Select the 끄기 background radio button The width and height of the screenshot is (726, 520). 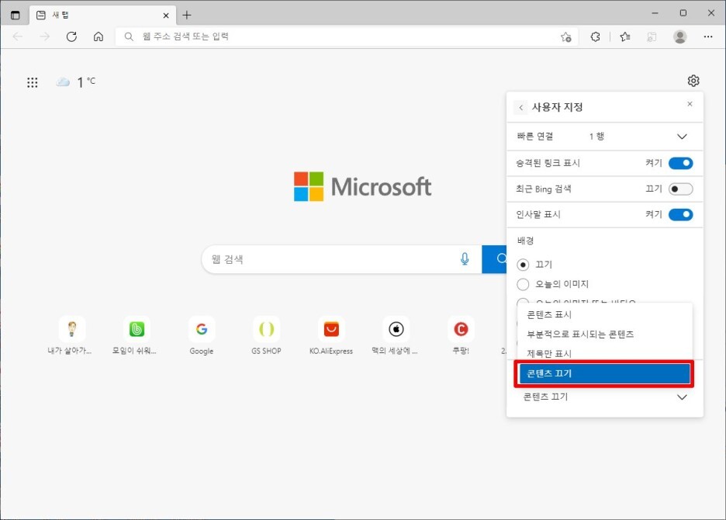(523, 265)
